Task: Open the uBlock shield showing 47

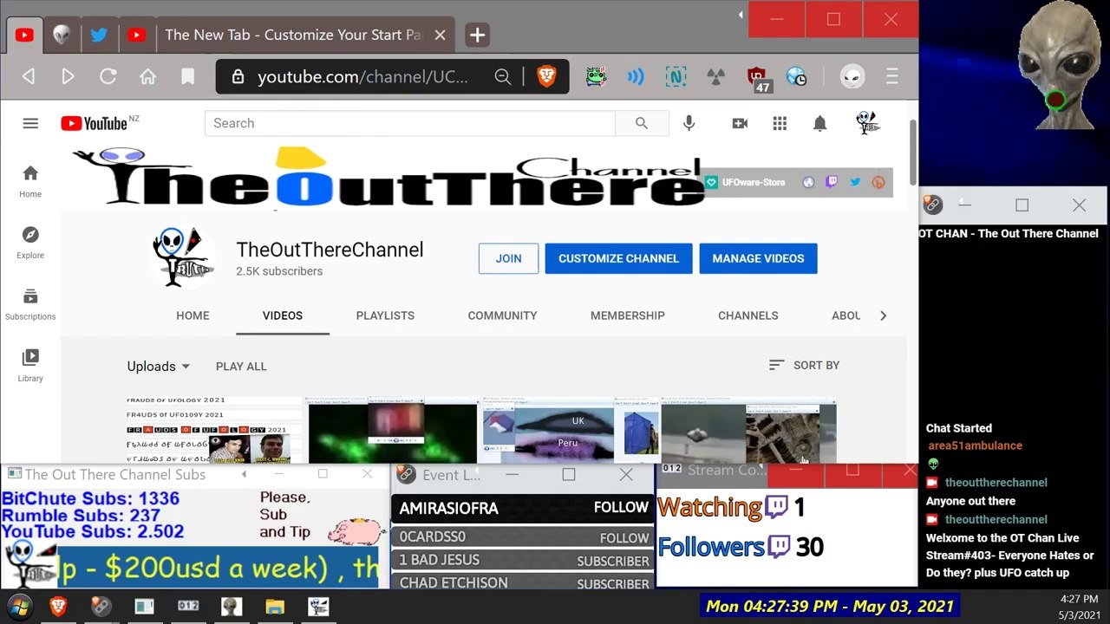Action: (757, 79)
